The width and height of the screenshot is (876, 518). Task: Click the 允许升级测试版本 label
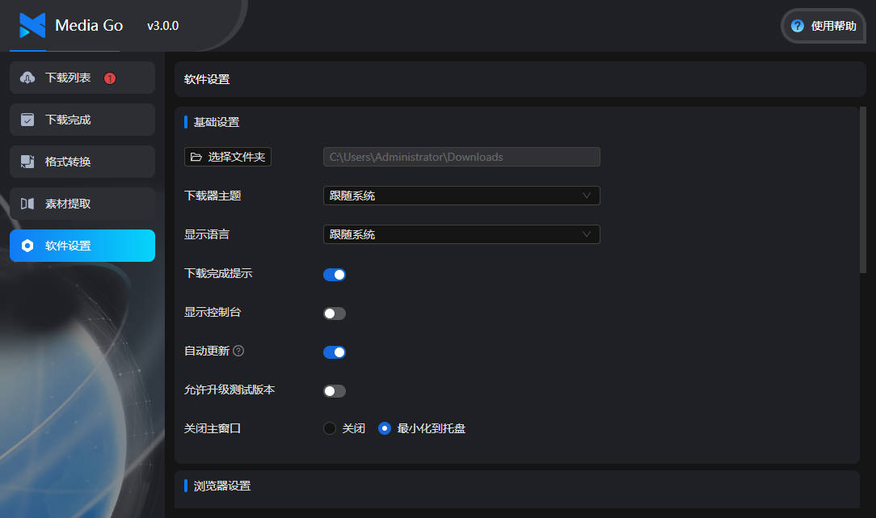[229, 390]
